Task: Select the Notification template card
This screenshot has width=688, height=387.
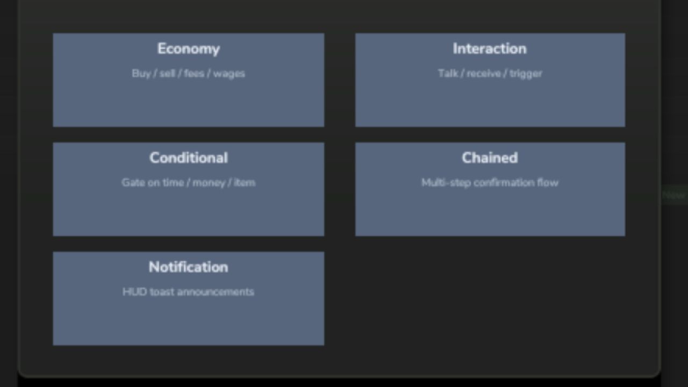Action: pyautogui.click(x=188, y=298)
